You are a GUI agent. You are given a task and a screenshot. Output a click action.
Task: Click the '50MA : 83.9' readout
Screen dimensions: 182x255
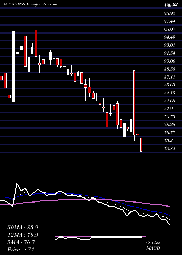[x=23, y=228]
